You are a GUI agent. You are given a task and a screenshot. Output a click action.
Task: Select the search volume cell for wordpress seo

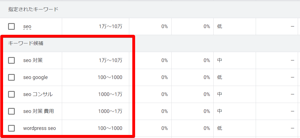(x=110, y=128)
